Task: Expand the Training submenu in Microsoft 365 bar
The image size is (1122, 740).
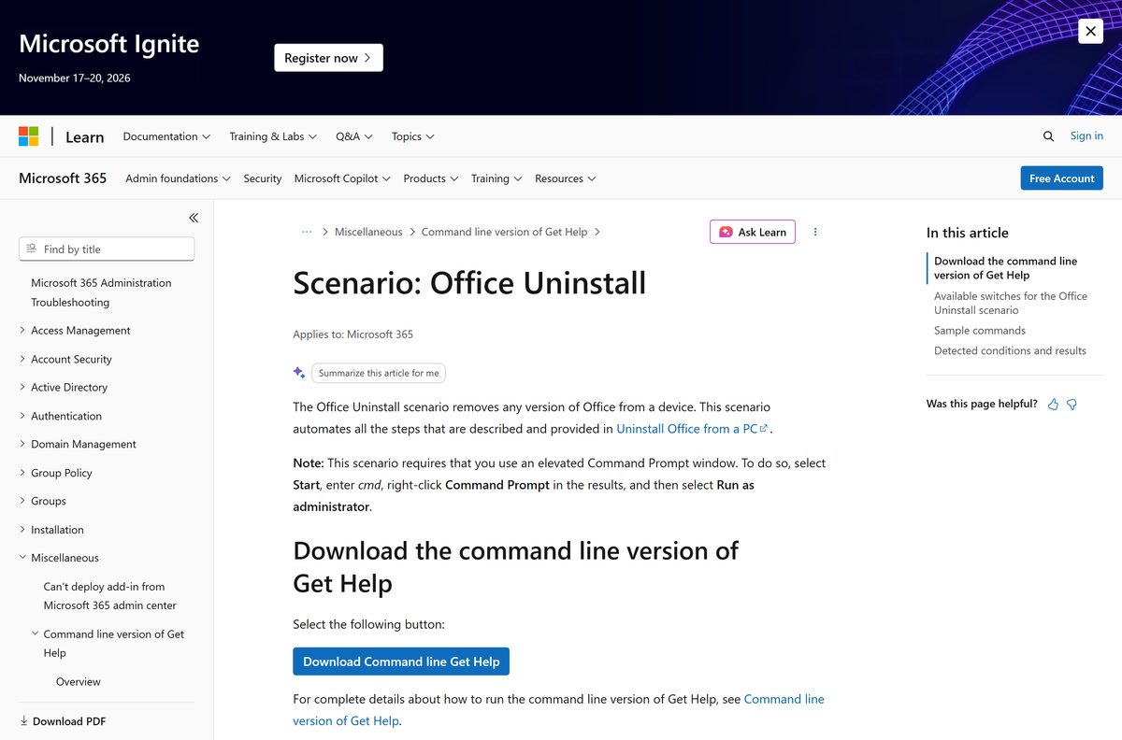Action: click(x=496, y=178)
